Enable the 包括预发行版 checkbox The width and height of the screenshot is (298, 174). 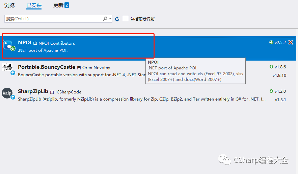pos(126,19)
